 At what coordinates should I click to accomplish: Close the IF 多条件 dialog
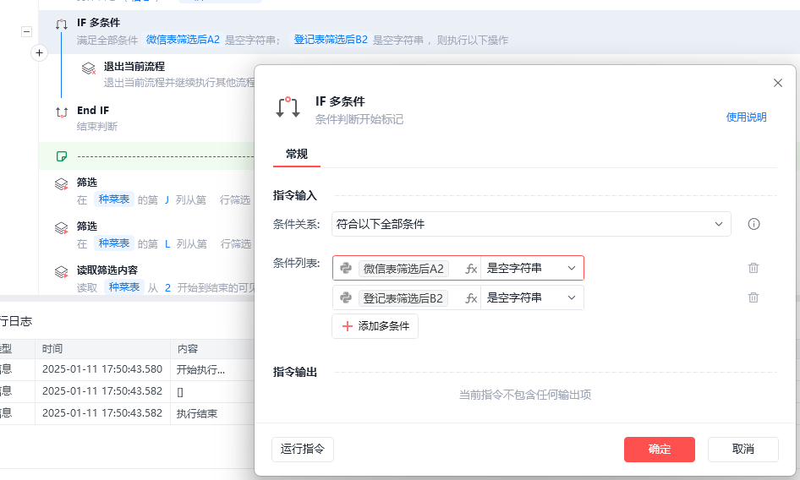pos(778,83)
